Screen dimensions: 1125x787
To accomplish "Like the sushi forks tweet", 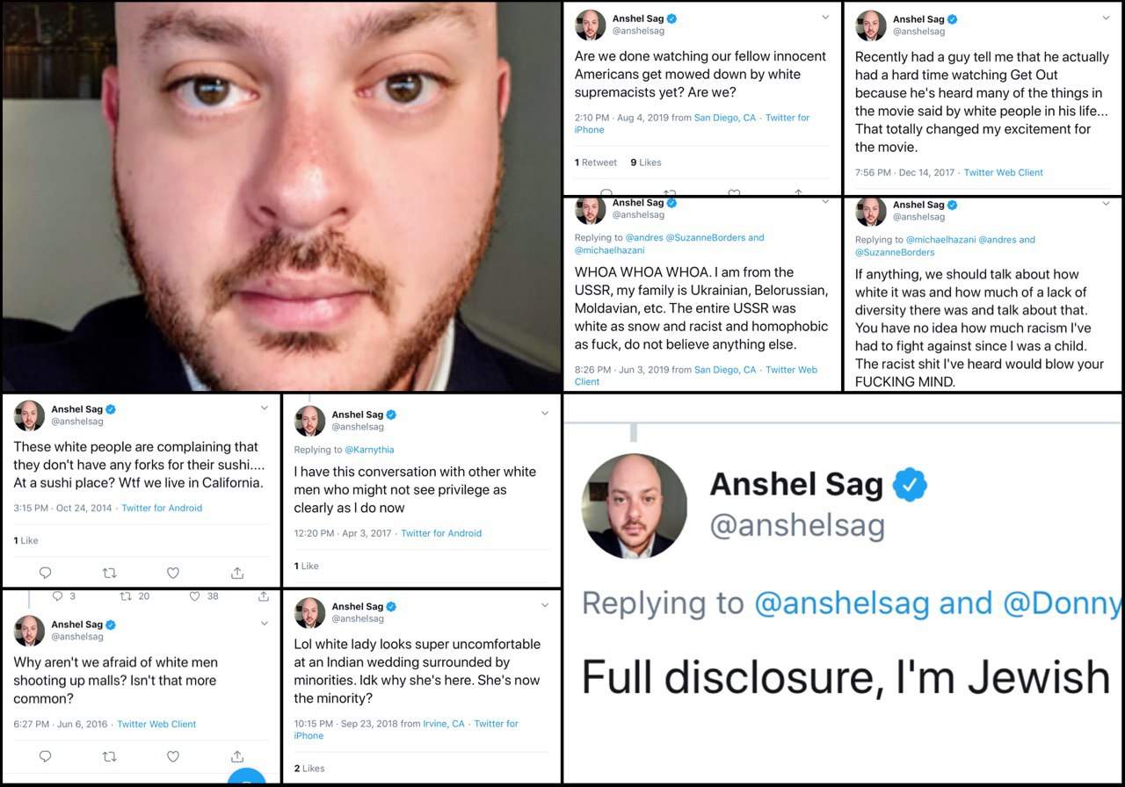I will 173,573.
